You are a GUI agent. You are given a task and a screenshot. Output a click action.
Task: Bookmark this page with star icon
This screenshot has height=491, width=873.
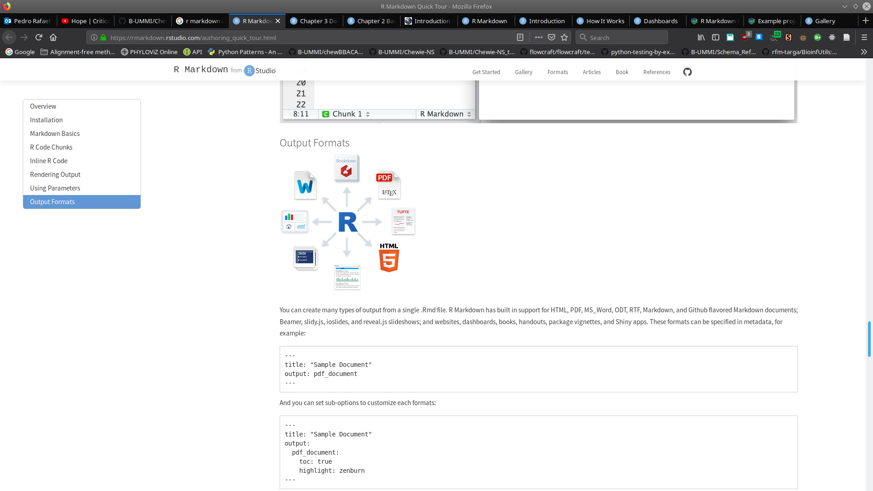(x=564, y=37)
